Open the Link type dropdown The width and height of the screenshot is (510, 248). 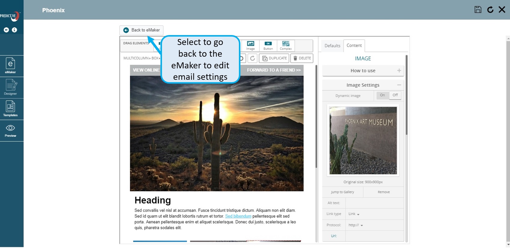pyautogui.click(x=354, y=214)
